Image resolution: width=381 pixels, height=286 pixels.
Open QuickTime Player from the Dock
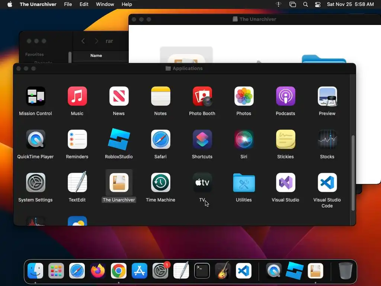click(274, 271)
